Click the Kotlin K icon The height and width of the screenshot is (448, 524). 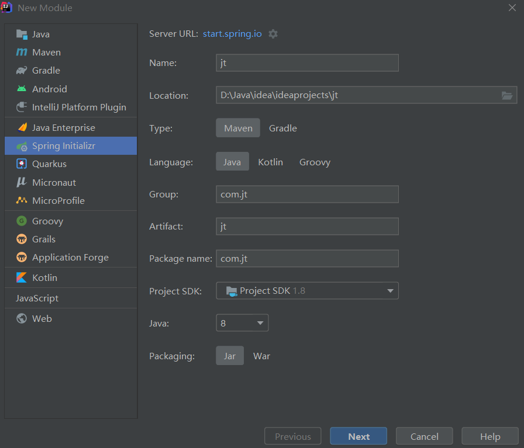pos(22,278)
